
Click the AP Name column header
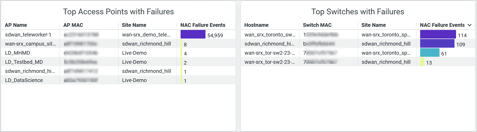click(16, 25)
